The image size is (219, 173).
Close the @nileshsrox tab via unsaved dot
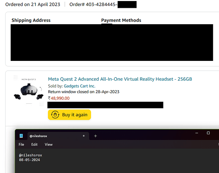[84, 136]
